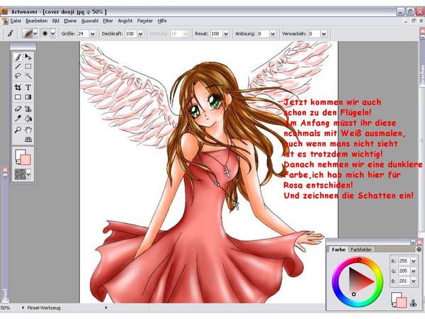The width and height of the screenshot is (425, 319).
Task: Click the pink foreground swatch in toolbox
Action: [26, 159]
